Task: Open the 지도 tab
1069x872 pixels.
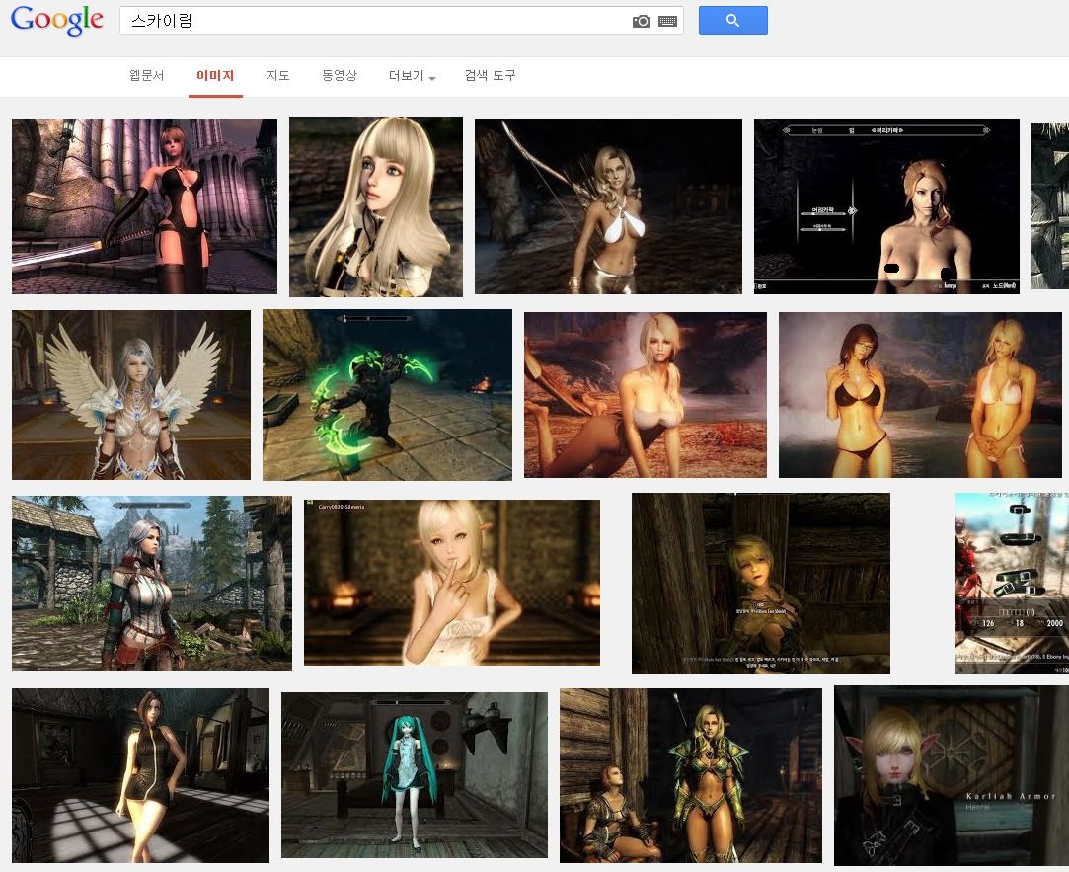Action: coord(278,75)
